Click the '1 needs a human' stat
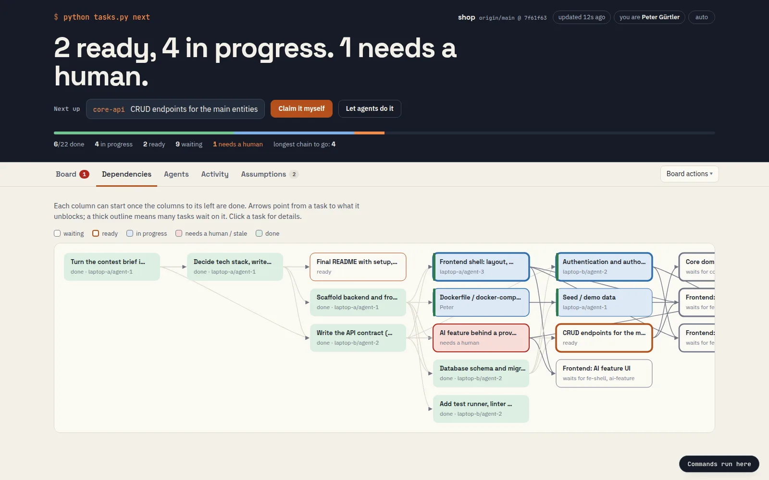This screenshot has height=480, width=769. [x=238, y=144]
